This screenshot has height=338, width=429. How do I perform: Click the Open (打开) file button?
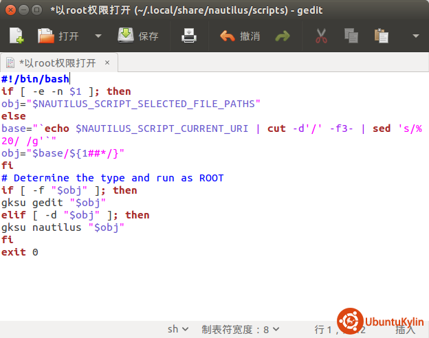click(x=58, y=36)
